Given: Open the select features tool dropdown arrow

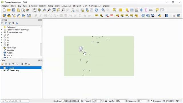Looking at the screenshot, I should [x=118, y=10].
